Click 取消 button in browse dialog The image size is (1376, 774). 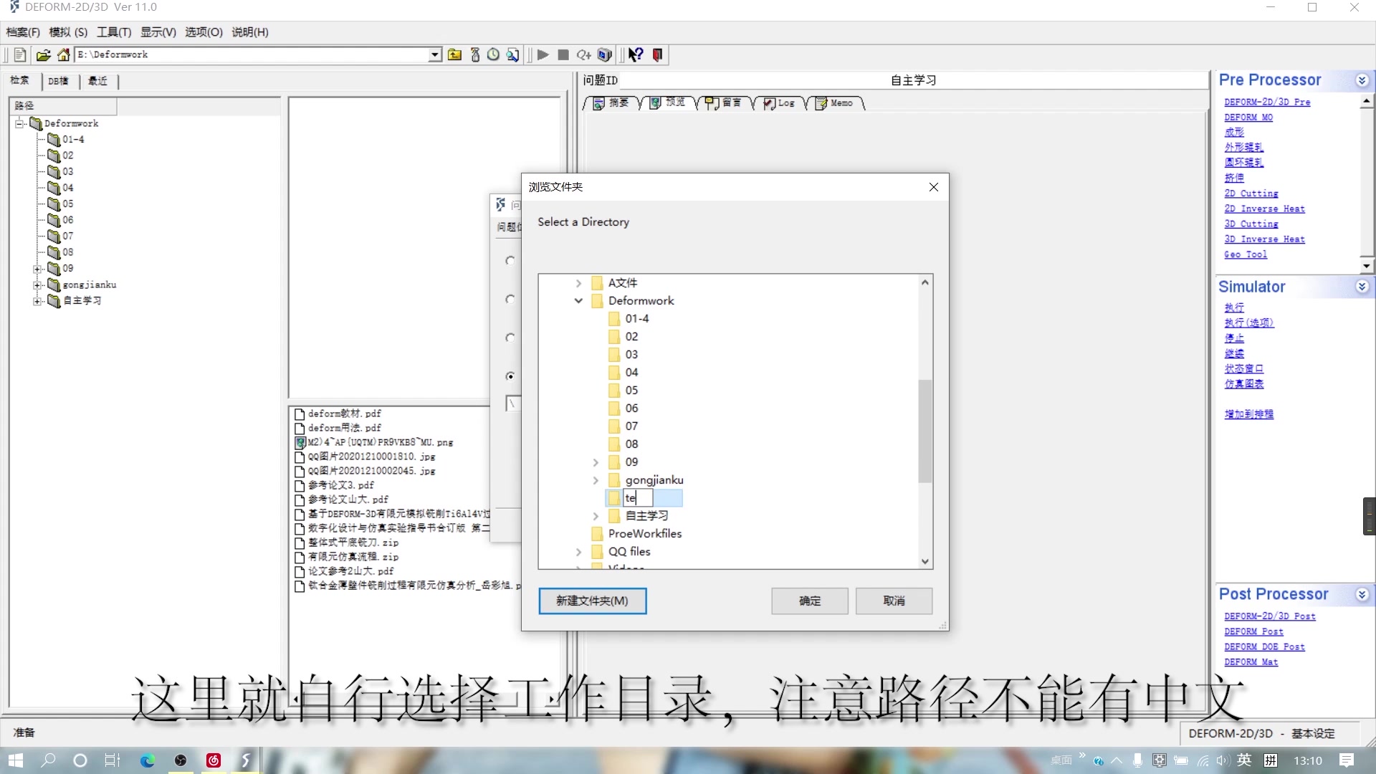894,601
